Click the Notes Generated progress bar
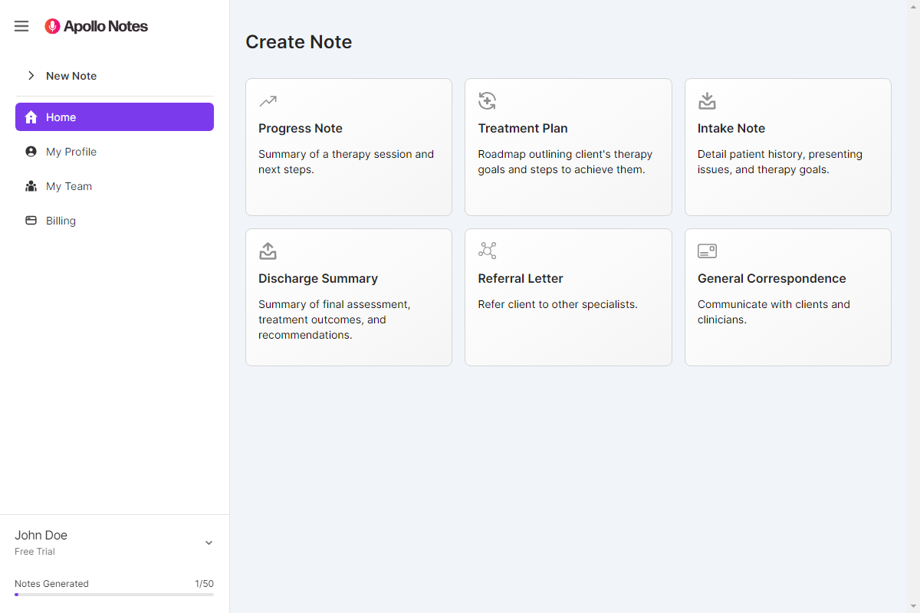The height and width of the screenshot is (613, 920). pyautogui.click(x=113, y=594)
